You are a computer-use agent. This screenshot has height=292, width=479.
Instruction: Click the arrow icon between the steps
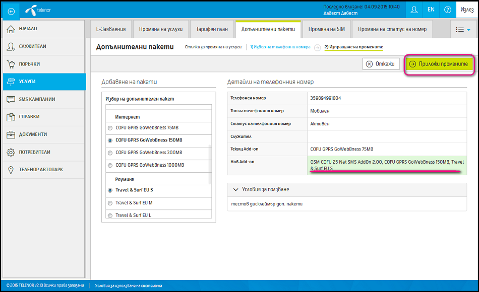point(317,48)
